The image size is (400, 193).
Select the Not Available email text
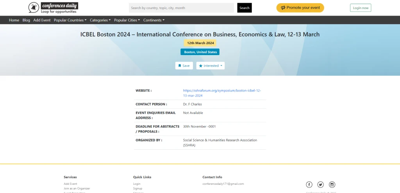click(193, 113)
